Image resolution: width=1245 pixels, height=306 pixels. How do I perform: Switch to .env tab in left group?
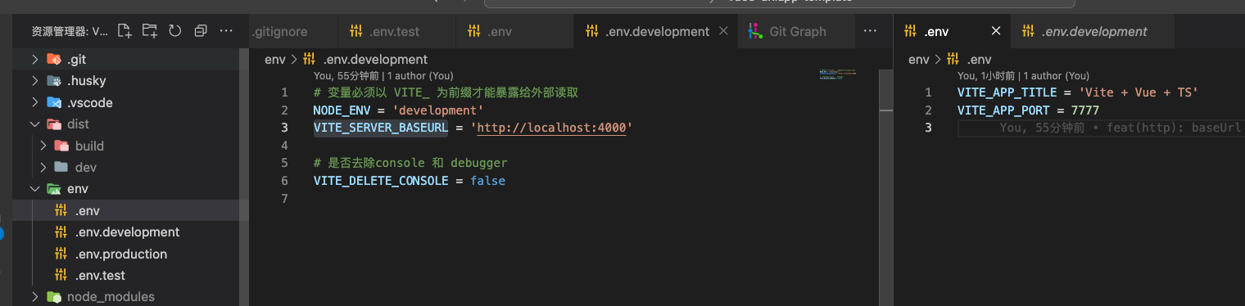pos(514,31)
